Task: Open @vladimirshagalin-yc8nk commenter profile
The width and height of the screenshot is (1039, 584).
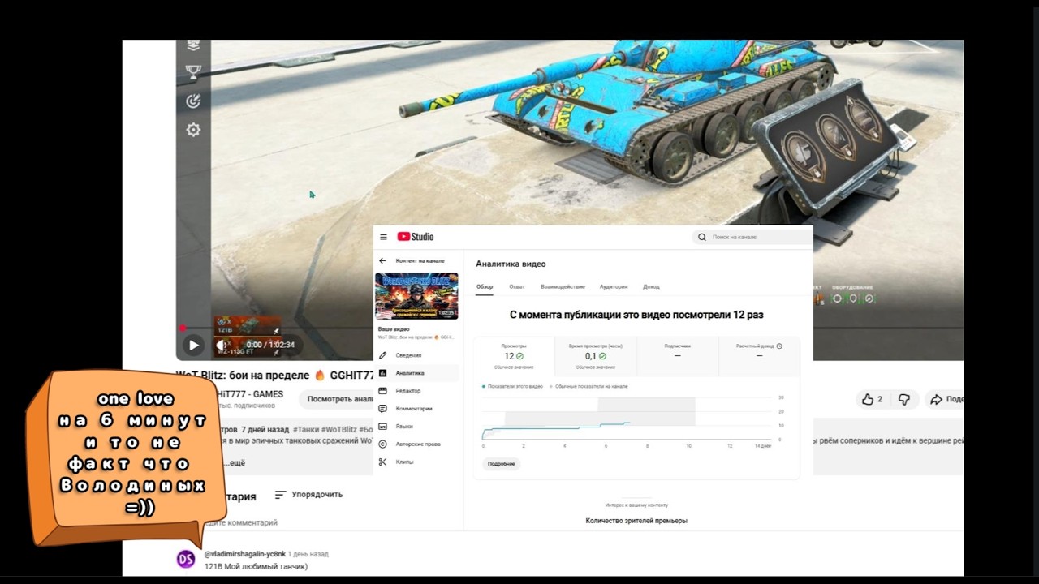Action: [x=245, y=554]
